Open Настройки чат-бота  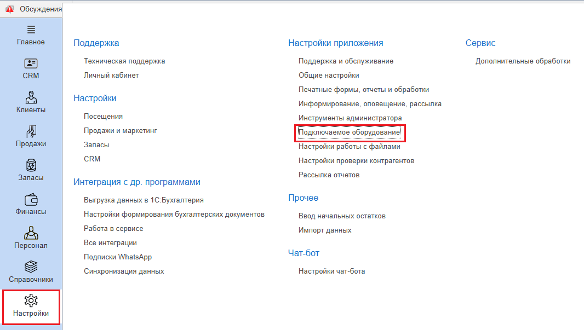(x=331, y=271)
